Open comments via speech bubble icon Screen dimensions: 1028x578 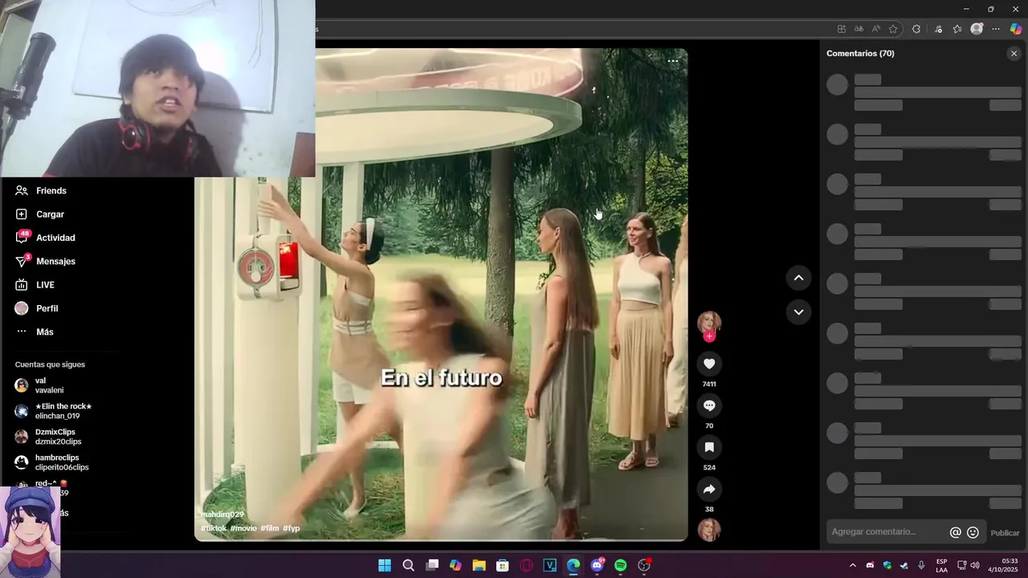pos(709,405)
